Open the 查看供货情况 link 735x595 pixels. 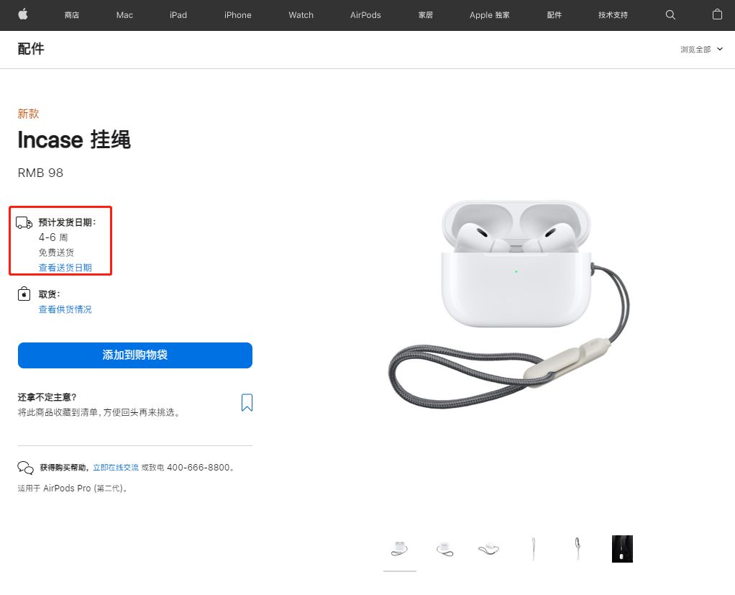(x=65, y=309)
